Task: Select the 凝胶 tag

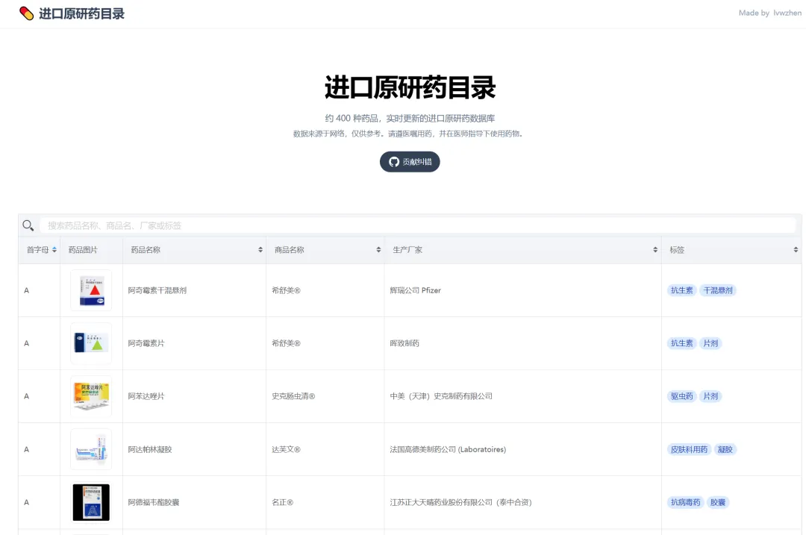Action: [x=725, y=449]
